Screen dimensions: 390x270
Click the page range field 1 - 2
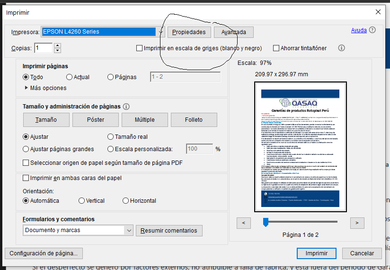coord(186,77)
